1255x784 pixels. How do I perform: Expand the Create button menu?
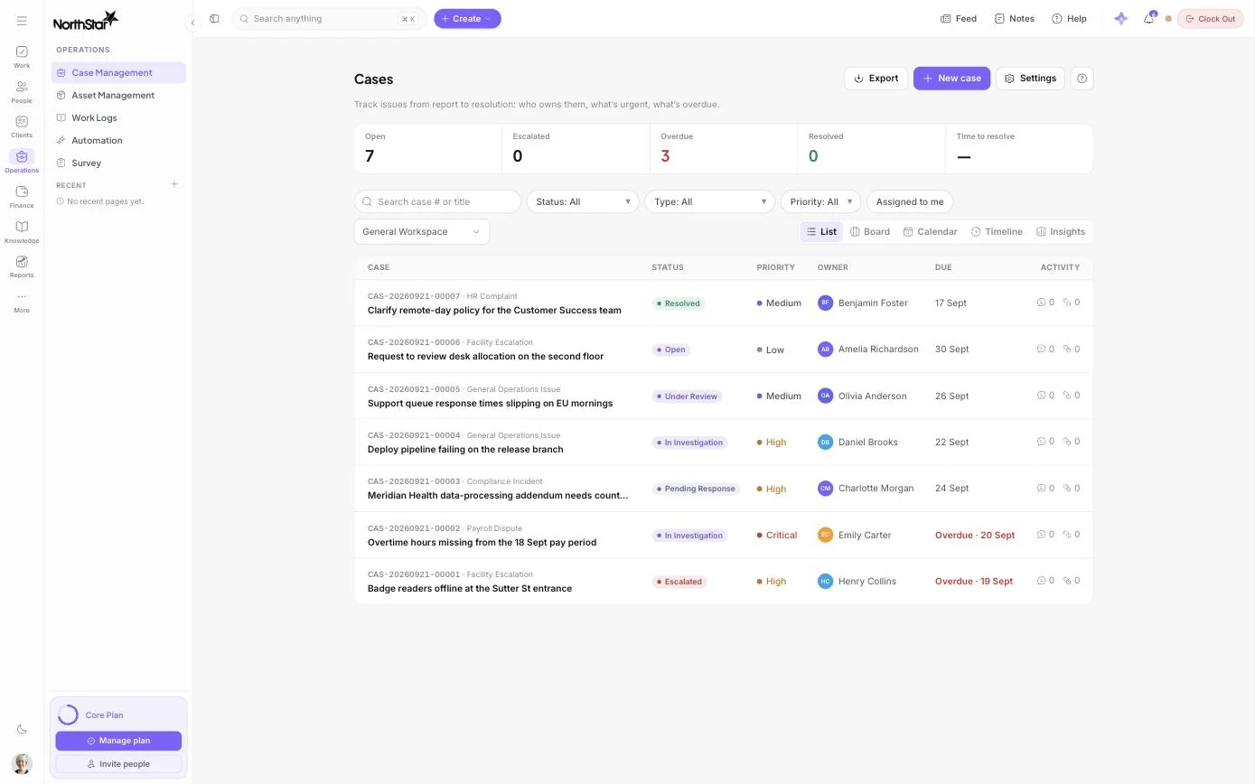coord(467,18)
